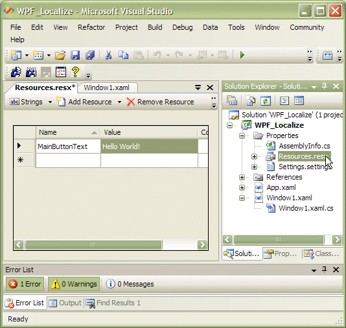Click the Navigate Backward icon
346x328 pixels.
coord(202,55)
